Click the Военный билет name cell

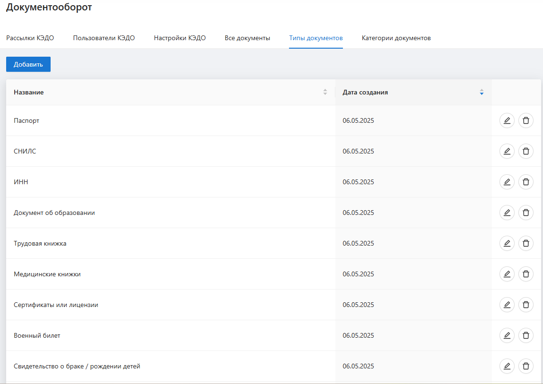point(37,335)
